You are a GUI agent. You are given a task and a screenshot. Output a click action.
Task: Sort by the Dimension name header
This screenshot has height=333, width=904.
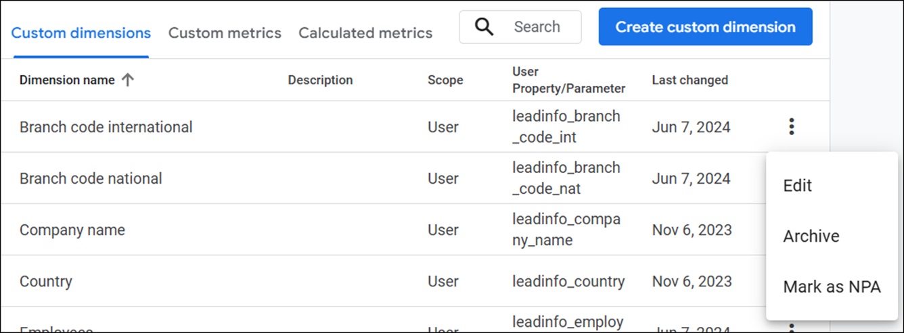pos(67,80)
